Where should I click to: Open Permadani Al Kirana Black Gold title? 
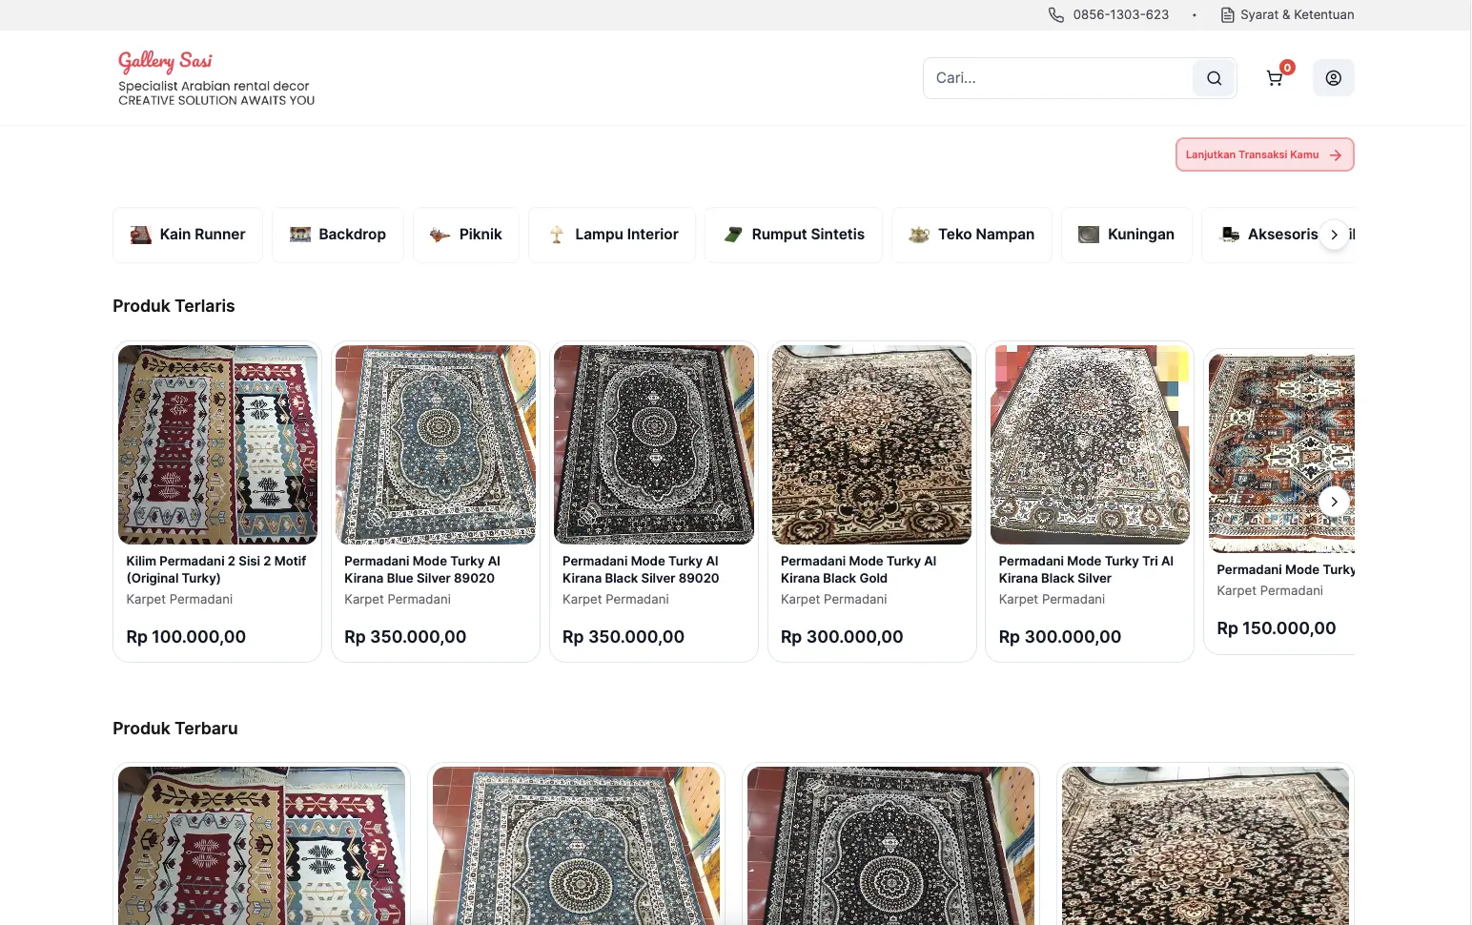[858, 569]
